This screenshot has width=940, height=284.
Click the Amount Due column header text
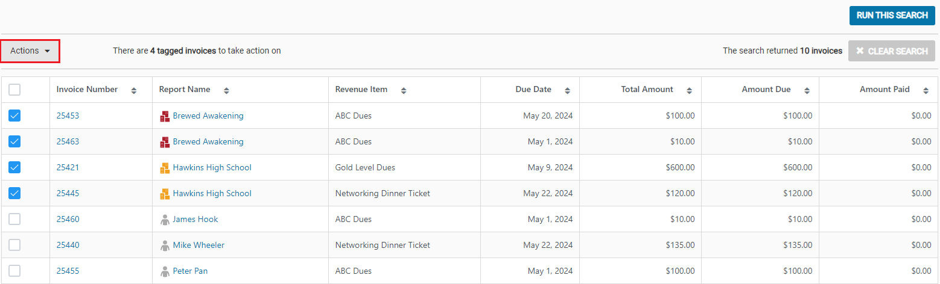766,89
